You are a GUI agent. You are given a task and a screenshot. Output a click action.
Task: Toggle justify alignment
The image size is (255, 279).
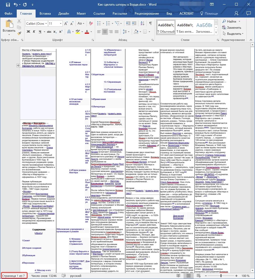[x=117, y=32]
